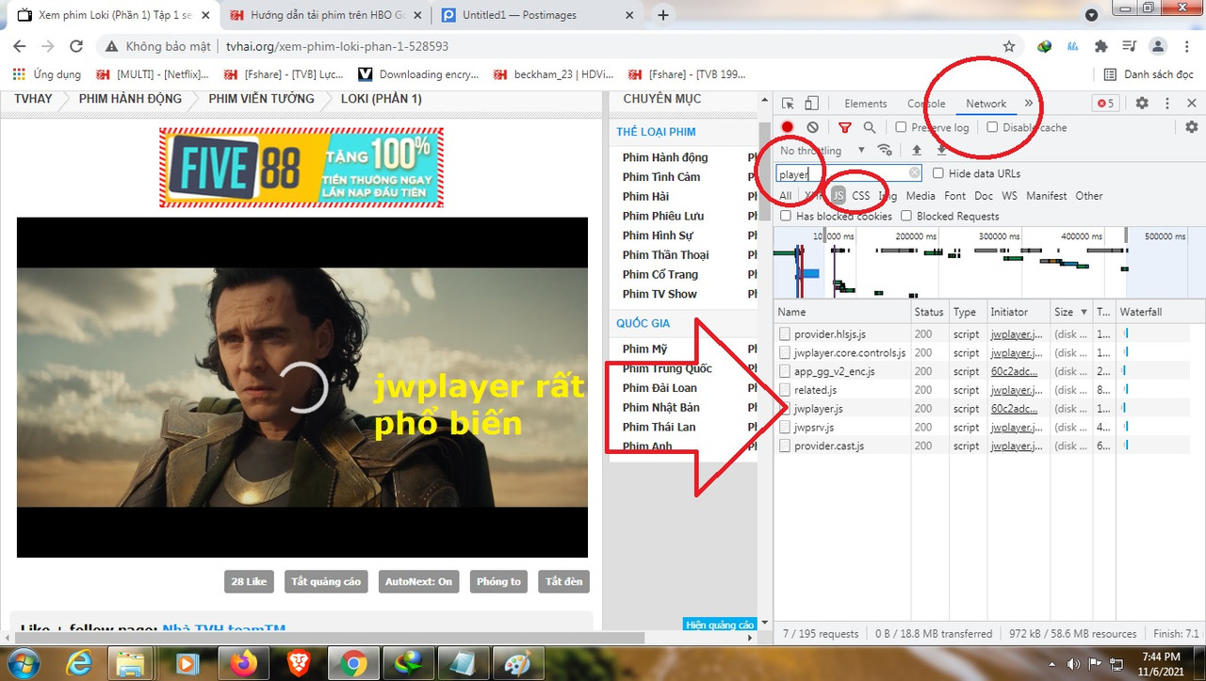Click the Size column sort arrow
Viewport: 1206px width, 681px height.
tap(1084, 312)
